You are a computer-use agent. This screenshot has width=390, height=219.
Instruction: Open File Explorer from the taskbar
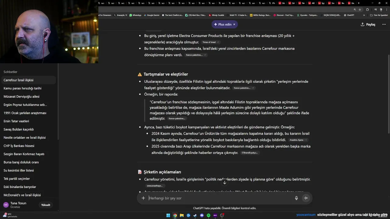click(182, 215)
